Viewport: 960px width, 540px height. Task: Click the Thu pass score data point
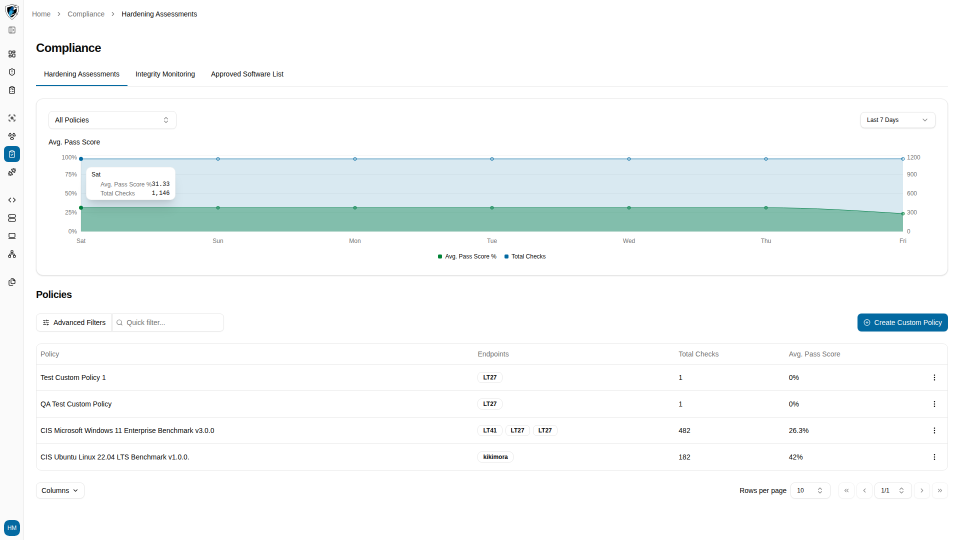point(766,207)
